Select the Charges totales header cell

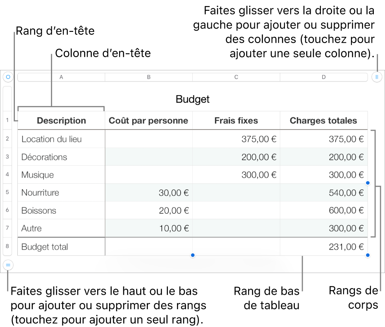tap(323, 120)
